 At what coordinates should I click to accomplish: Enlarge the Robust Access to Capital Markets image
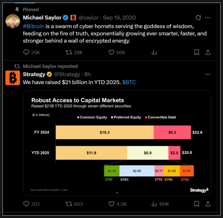[x=117, y=143]
